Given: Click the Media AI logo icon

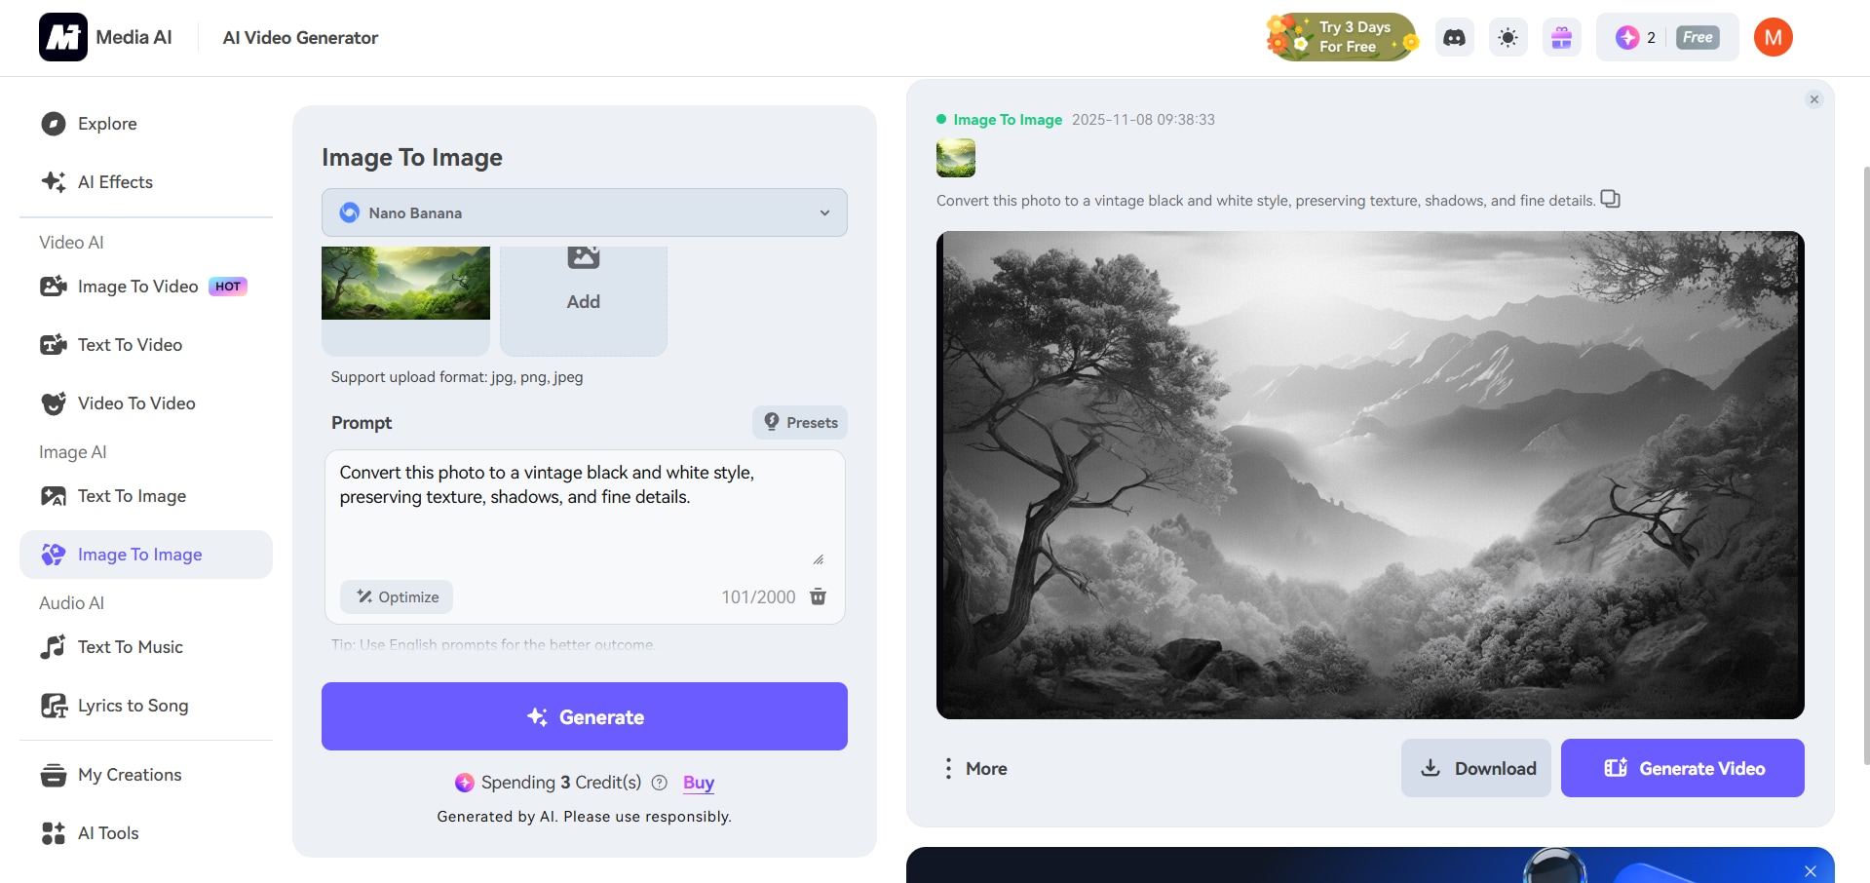Looking at the screenshot, I should tap(63, 37).
